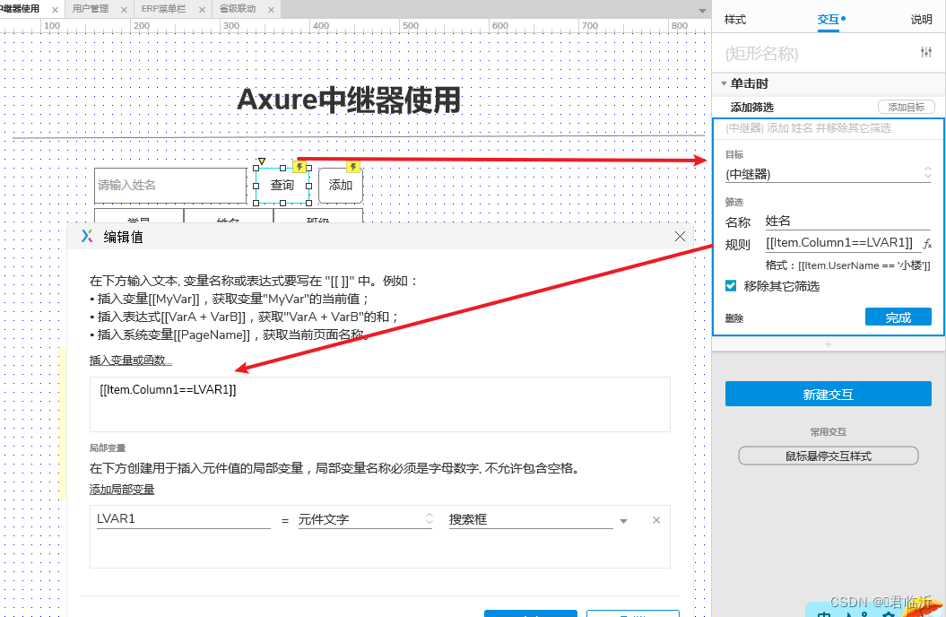
Task: Open the fx expression editor icon
Action: pyautogui.click(x=927, y=244)
